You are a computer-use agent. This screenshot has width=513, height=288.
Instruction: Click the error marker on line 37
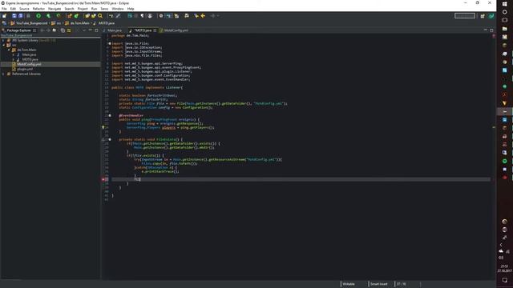pyautogui.click(x=103, y=179)
